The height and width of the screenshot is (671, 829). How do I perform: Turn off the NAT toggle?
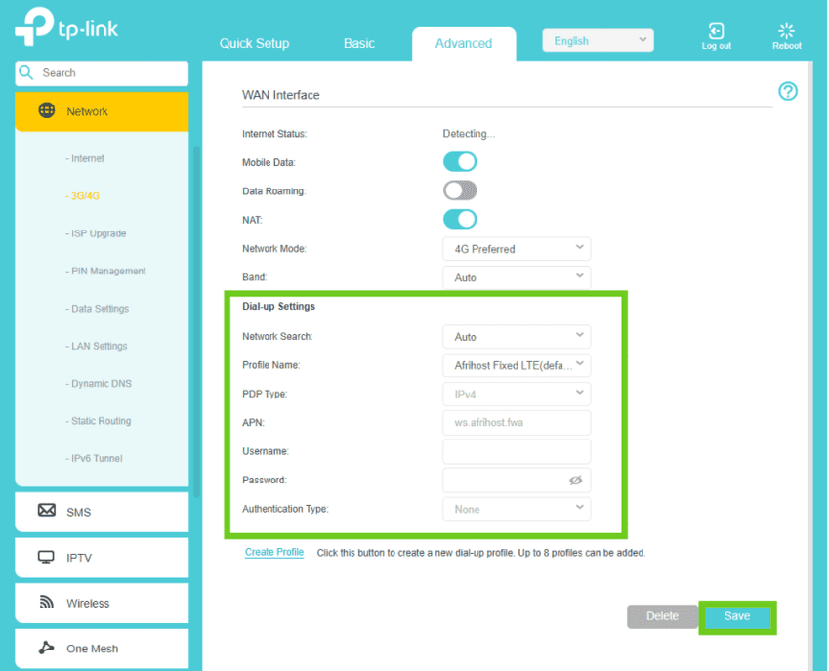coord(460,220)
